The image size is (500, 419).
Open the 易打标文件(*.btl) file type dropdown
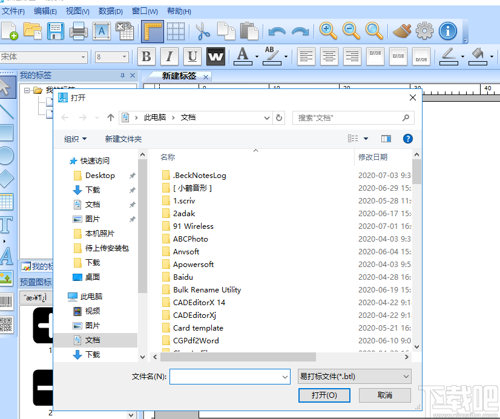pos(354,377)
